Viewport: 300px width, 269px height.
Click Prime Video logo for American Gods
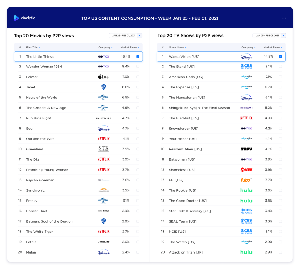246,77
